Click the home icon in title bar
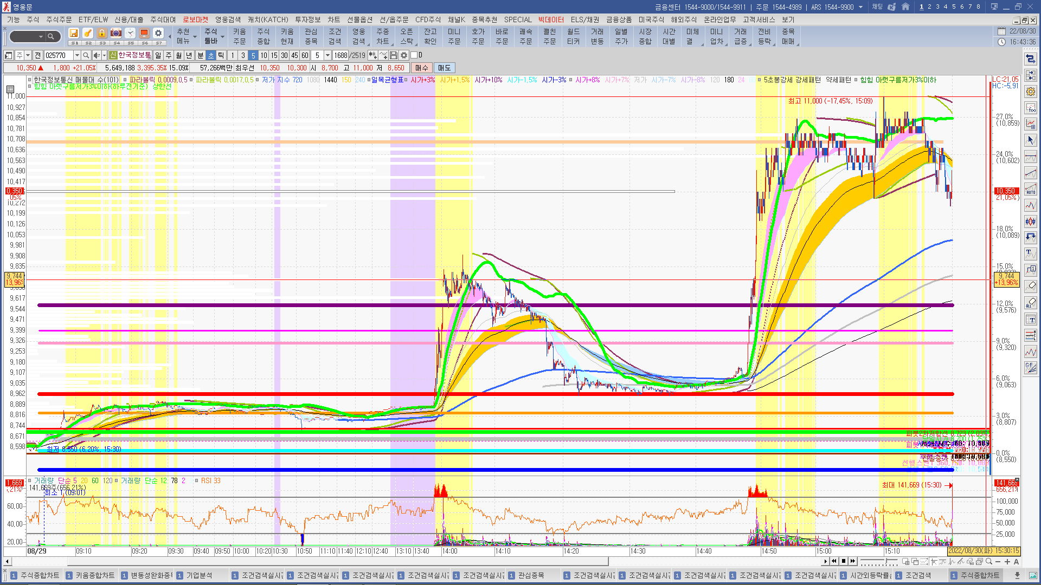This screenshot has width=1041, height=585. pos(905,7)
